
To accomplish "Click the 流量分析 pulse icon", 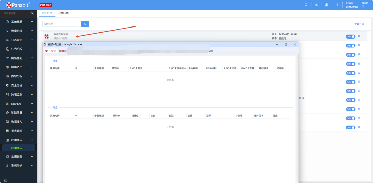I will [x=7, y=31].
